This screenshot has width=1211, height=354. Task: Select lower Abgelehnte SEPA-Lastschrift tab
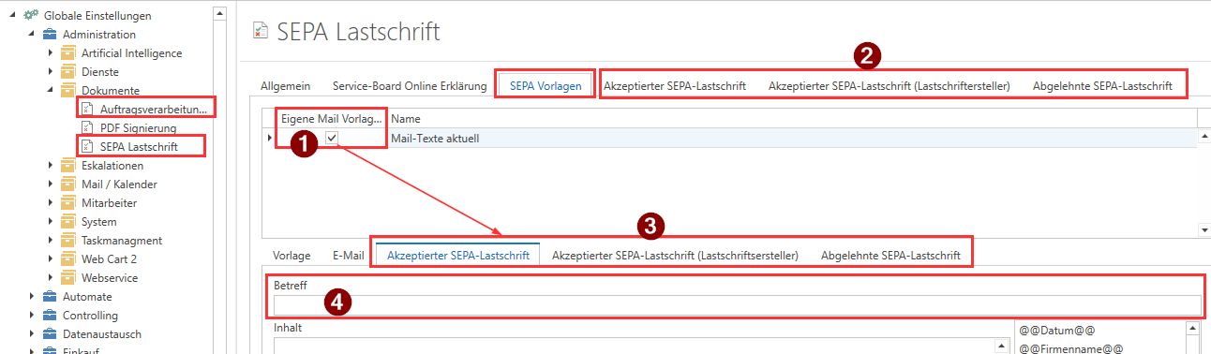(x=890, y=255)
